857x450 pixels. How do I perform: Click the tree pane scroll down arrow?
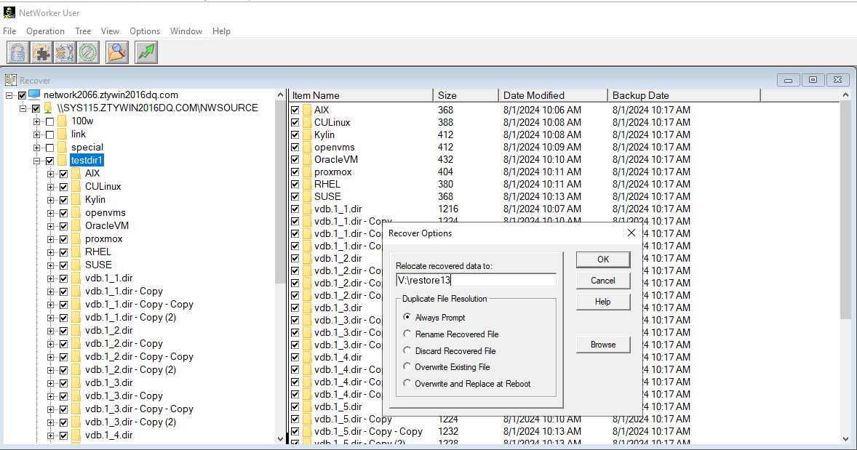point(280,438)
